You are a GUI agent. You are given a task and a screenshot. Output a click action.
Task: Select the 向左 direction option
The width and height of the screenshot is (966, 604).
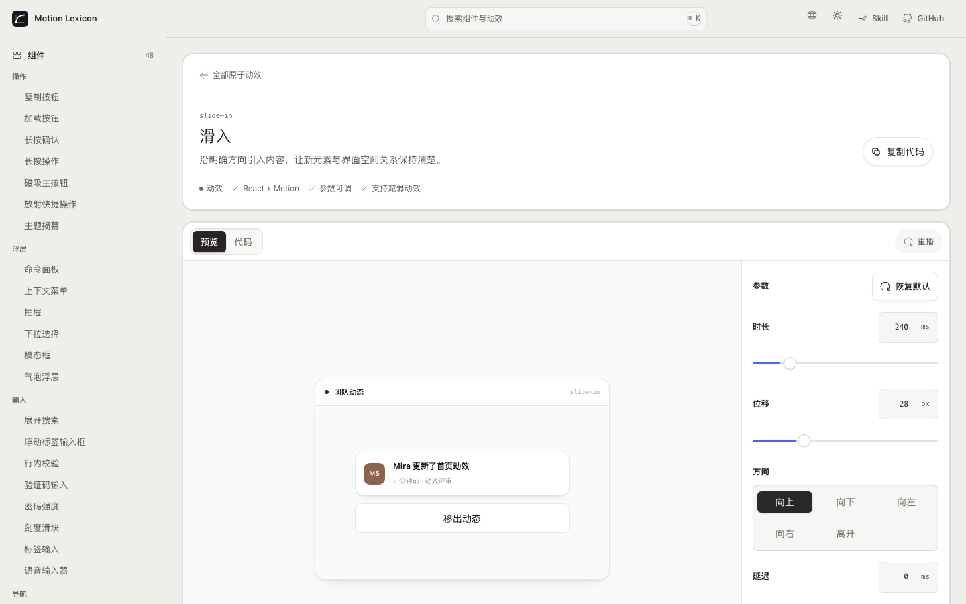906,502
